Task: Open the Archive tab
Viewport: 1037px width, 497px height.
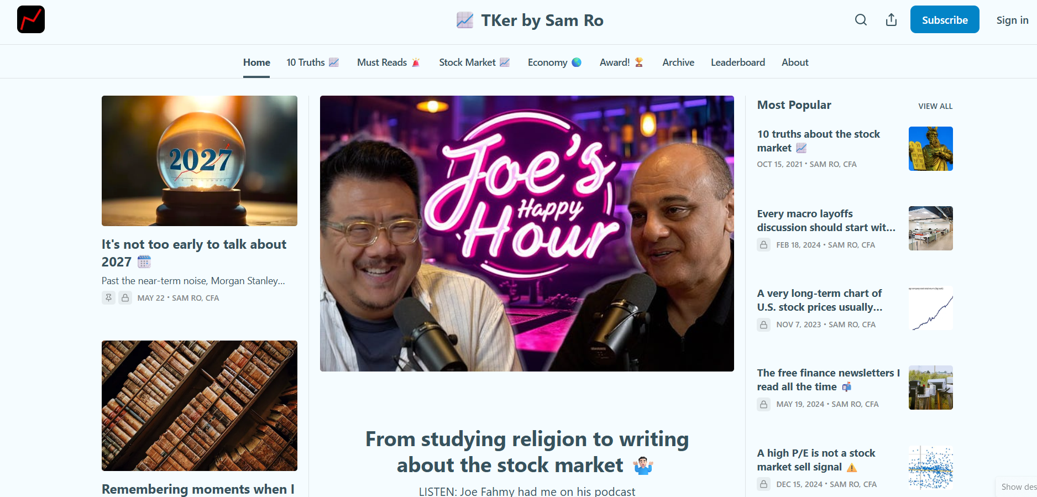Action: (x=678, y=62)
